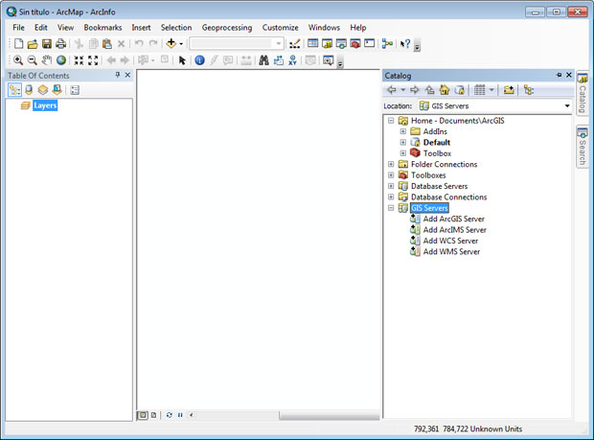Image resolution: width=594 pixels, height=440 pixels.
Task: Pin the Table Of Contents panel
Action: click(x=118, y=75)
